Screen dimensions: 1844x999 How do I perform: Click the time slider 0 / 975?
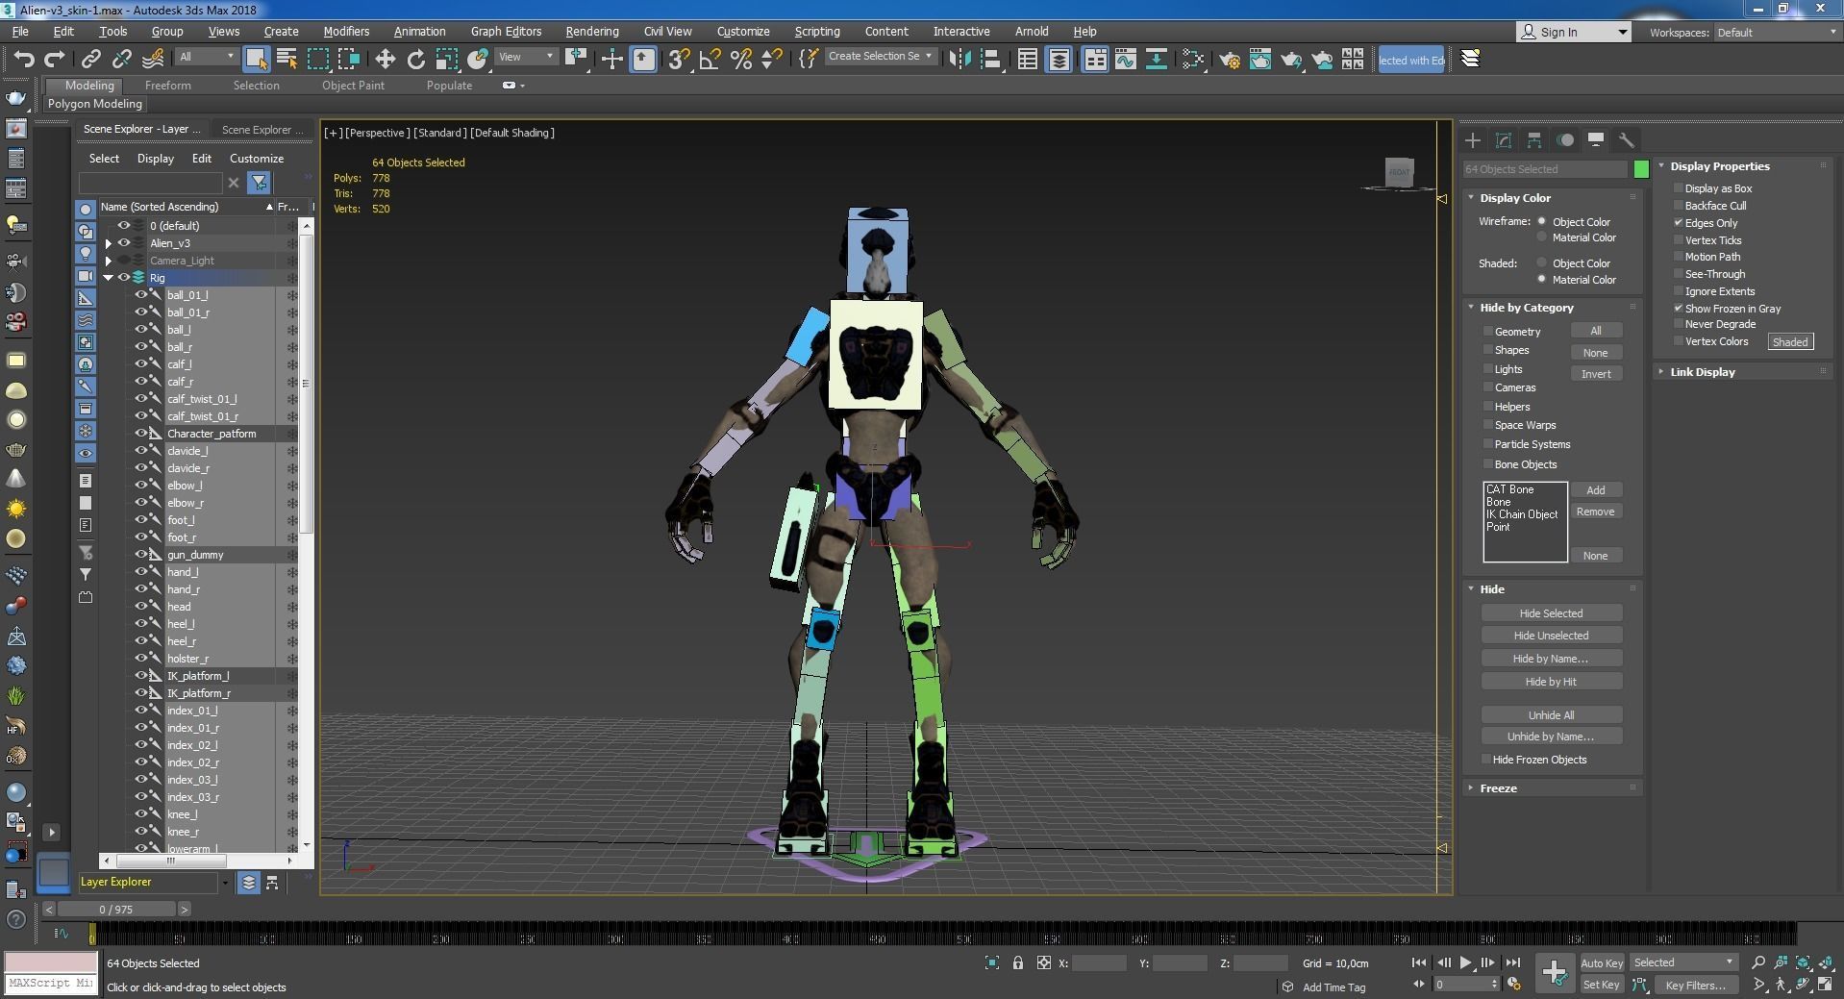[x=116, y=909]
